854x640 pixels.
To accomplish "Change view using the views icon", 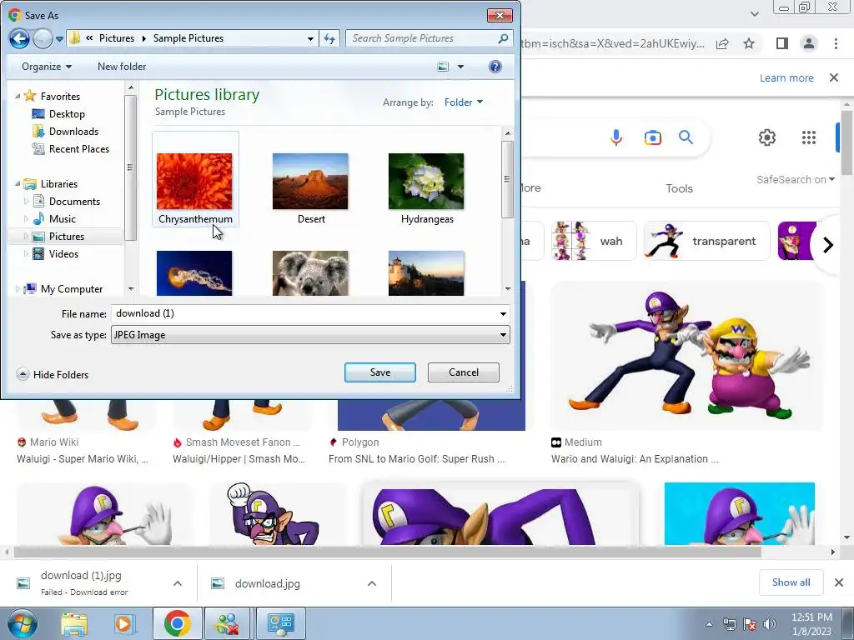I will [444, 67].
